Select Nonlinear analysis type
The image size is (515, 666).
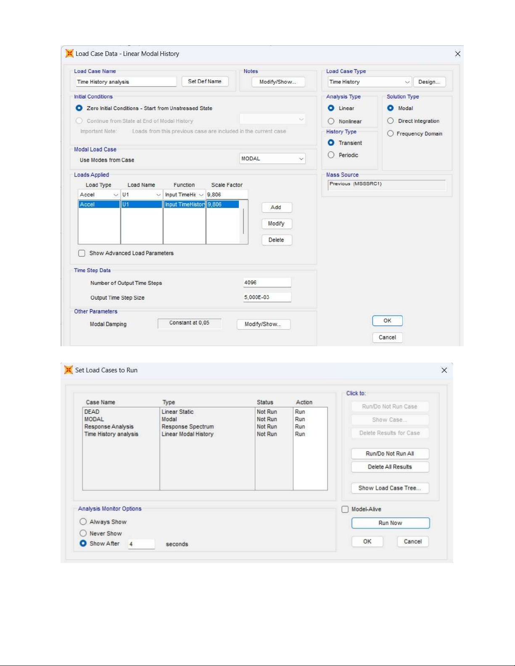[331, 121]
